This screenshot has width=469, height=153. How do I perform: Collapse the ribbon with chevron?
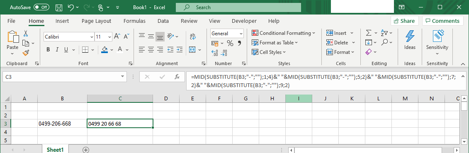point(463,64)
